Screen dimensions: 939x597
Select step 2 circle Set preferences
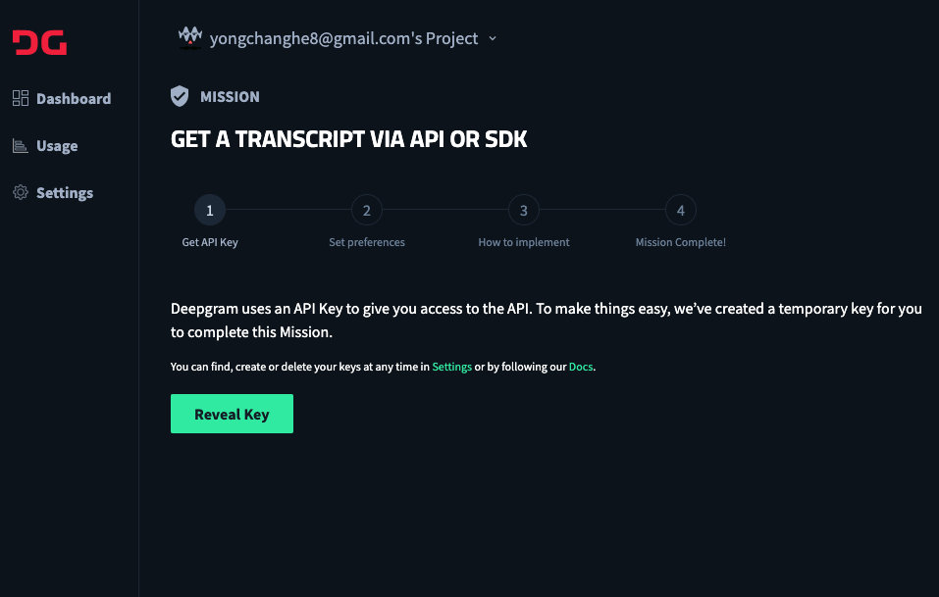pyautogui.click(x=367, y=210)
